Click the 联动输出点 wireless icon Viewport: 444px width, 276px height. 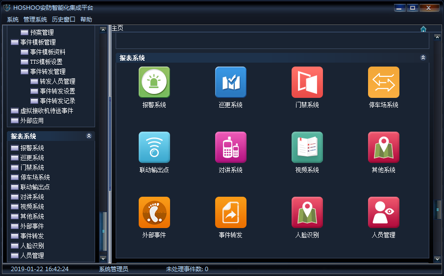coord(154,147)
